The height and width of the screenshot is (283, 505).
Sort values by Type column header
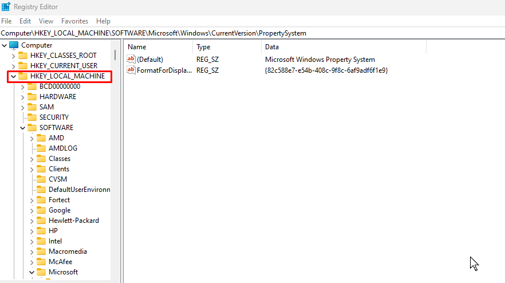[227, 47]
